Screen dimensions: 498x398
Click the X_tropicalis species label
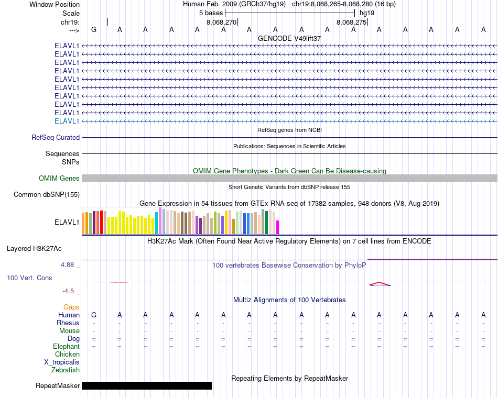point(62,362)
